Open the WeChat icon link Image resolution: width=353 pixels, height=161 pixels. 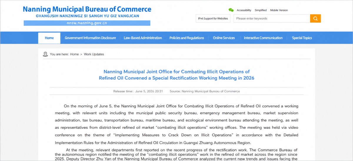click(x=231, y=10)
